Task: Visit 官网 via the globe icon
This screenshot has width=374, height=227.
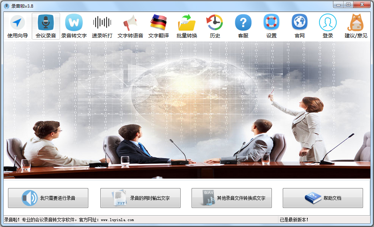Action: pos(300,23)
